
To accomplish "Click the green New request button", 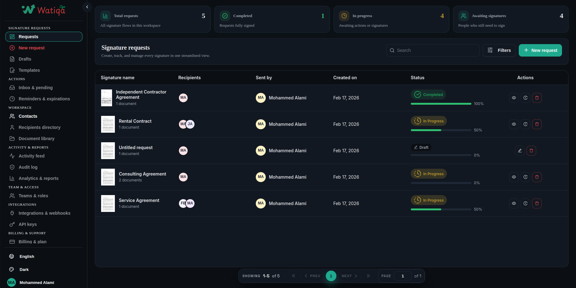I will pyautogui.click(x=540, y=50).
